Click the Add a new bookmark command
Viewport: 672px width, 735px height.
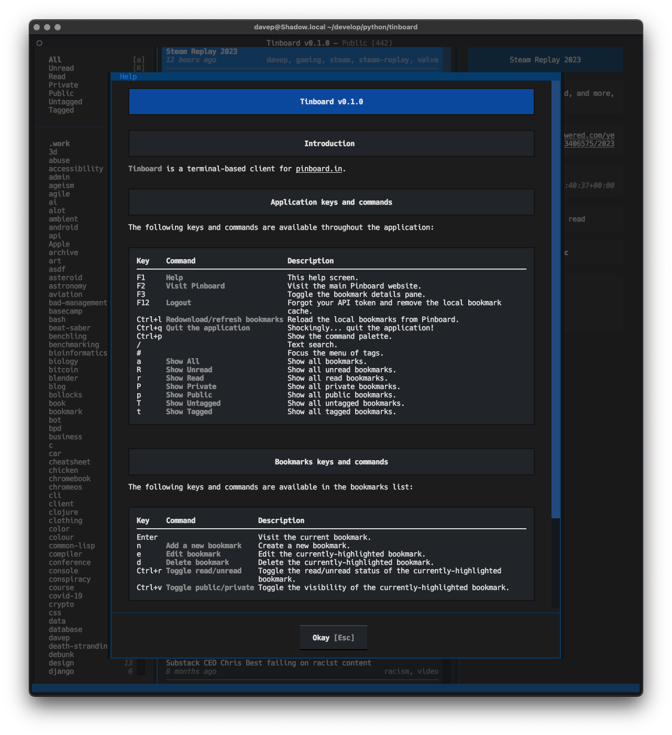pyautogui.click(x=204, y=545)
